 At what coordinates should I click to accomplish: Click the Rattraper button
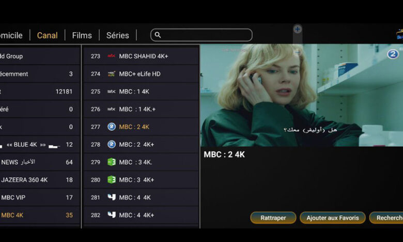click(273, 218)
